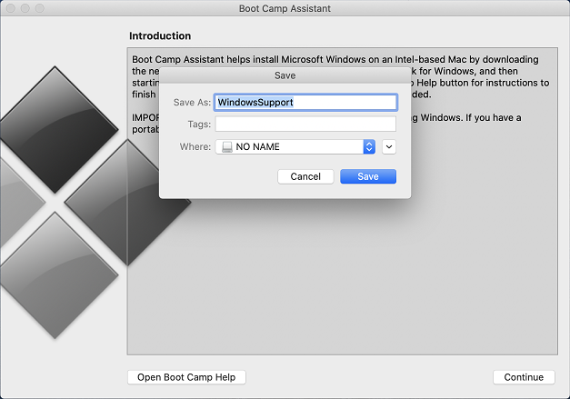Open the Where location popup showing NO NAME

click(295, 147)
